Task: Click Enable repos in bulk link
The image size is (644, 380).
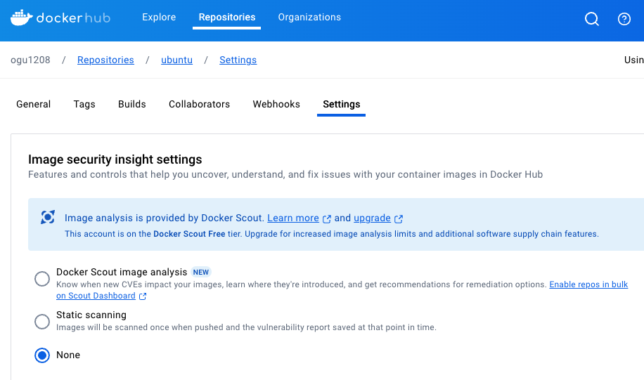Action: 588,284
